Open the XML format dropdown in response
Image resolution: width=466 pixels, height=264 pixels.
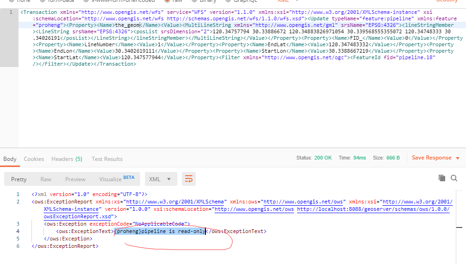coord(160,179)
